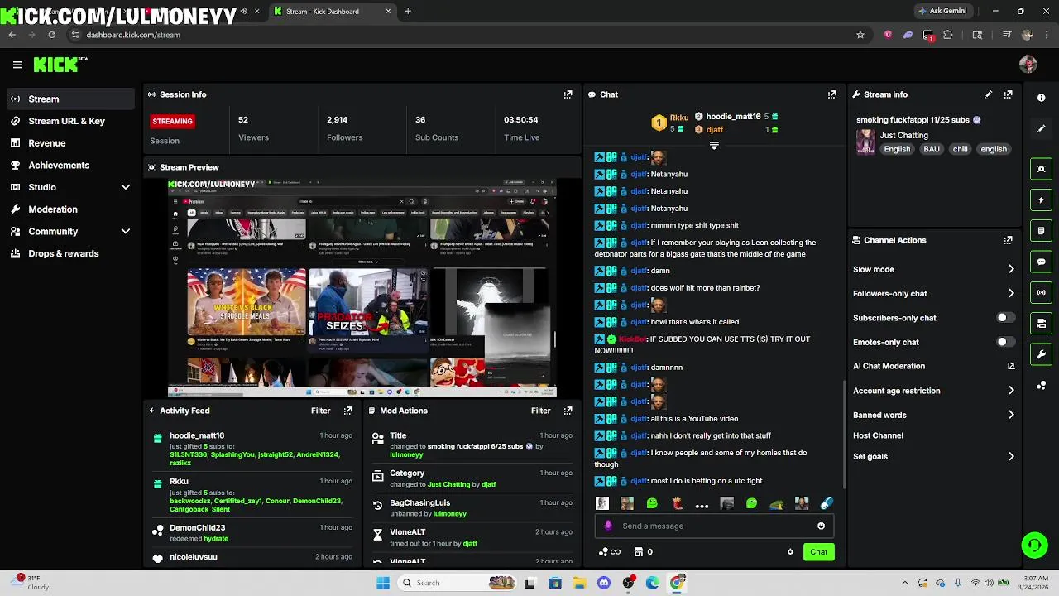Viewport: 1059px width, 596px height.
Task: Open Moderation in sidebar
Action: click(70, 209)
